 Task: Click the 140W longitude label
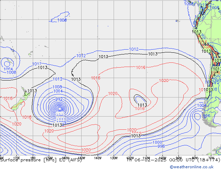point(98,158)
